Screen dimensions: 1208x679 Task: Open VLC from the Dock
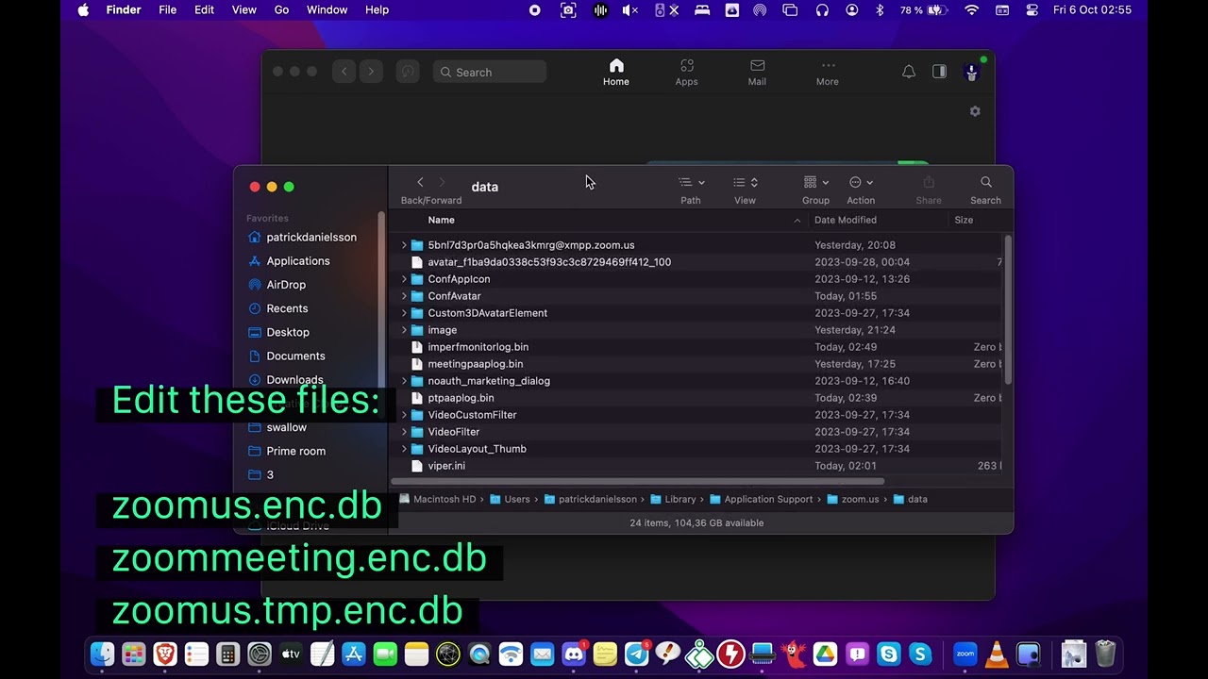(997, 654)
